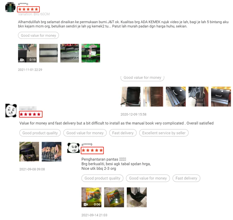Play the 0:19 review video thumbnail

tap(27, 53)
